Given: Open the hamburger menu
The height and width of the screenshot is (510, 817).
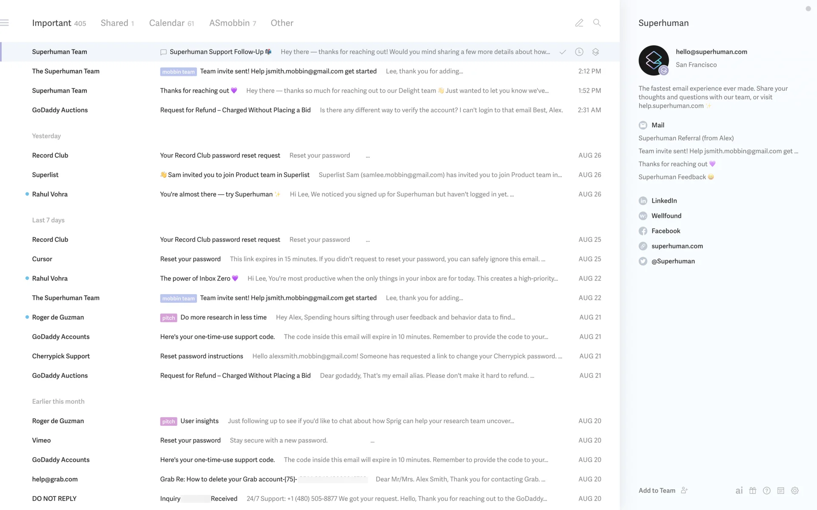Looking at the screenshot, I should (5, 23).
